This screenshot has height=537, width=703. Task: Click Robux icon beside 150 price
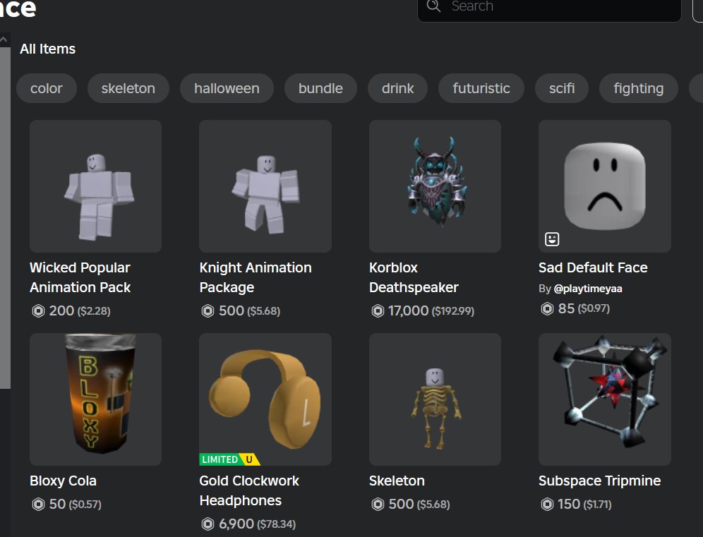point(548,505)
